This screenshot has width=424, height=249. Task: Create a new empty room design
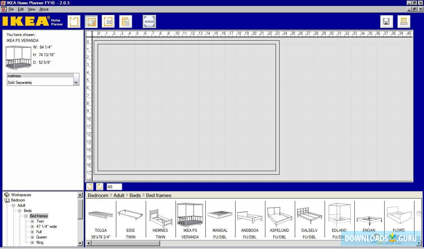click(x=74, y=21)
